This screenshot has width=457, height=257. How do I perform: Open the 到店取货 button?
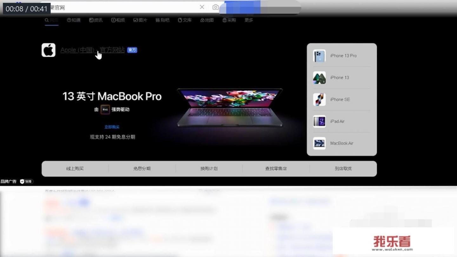coord(343,168)
